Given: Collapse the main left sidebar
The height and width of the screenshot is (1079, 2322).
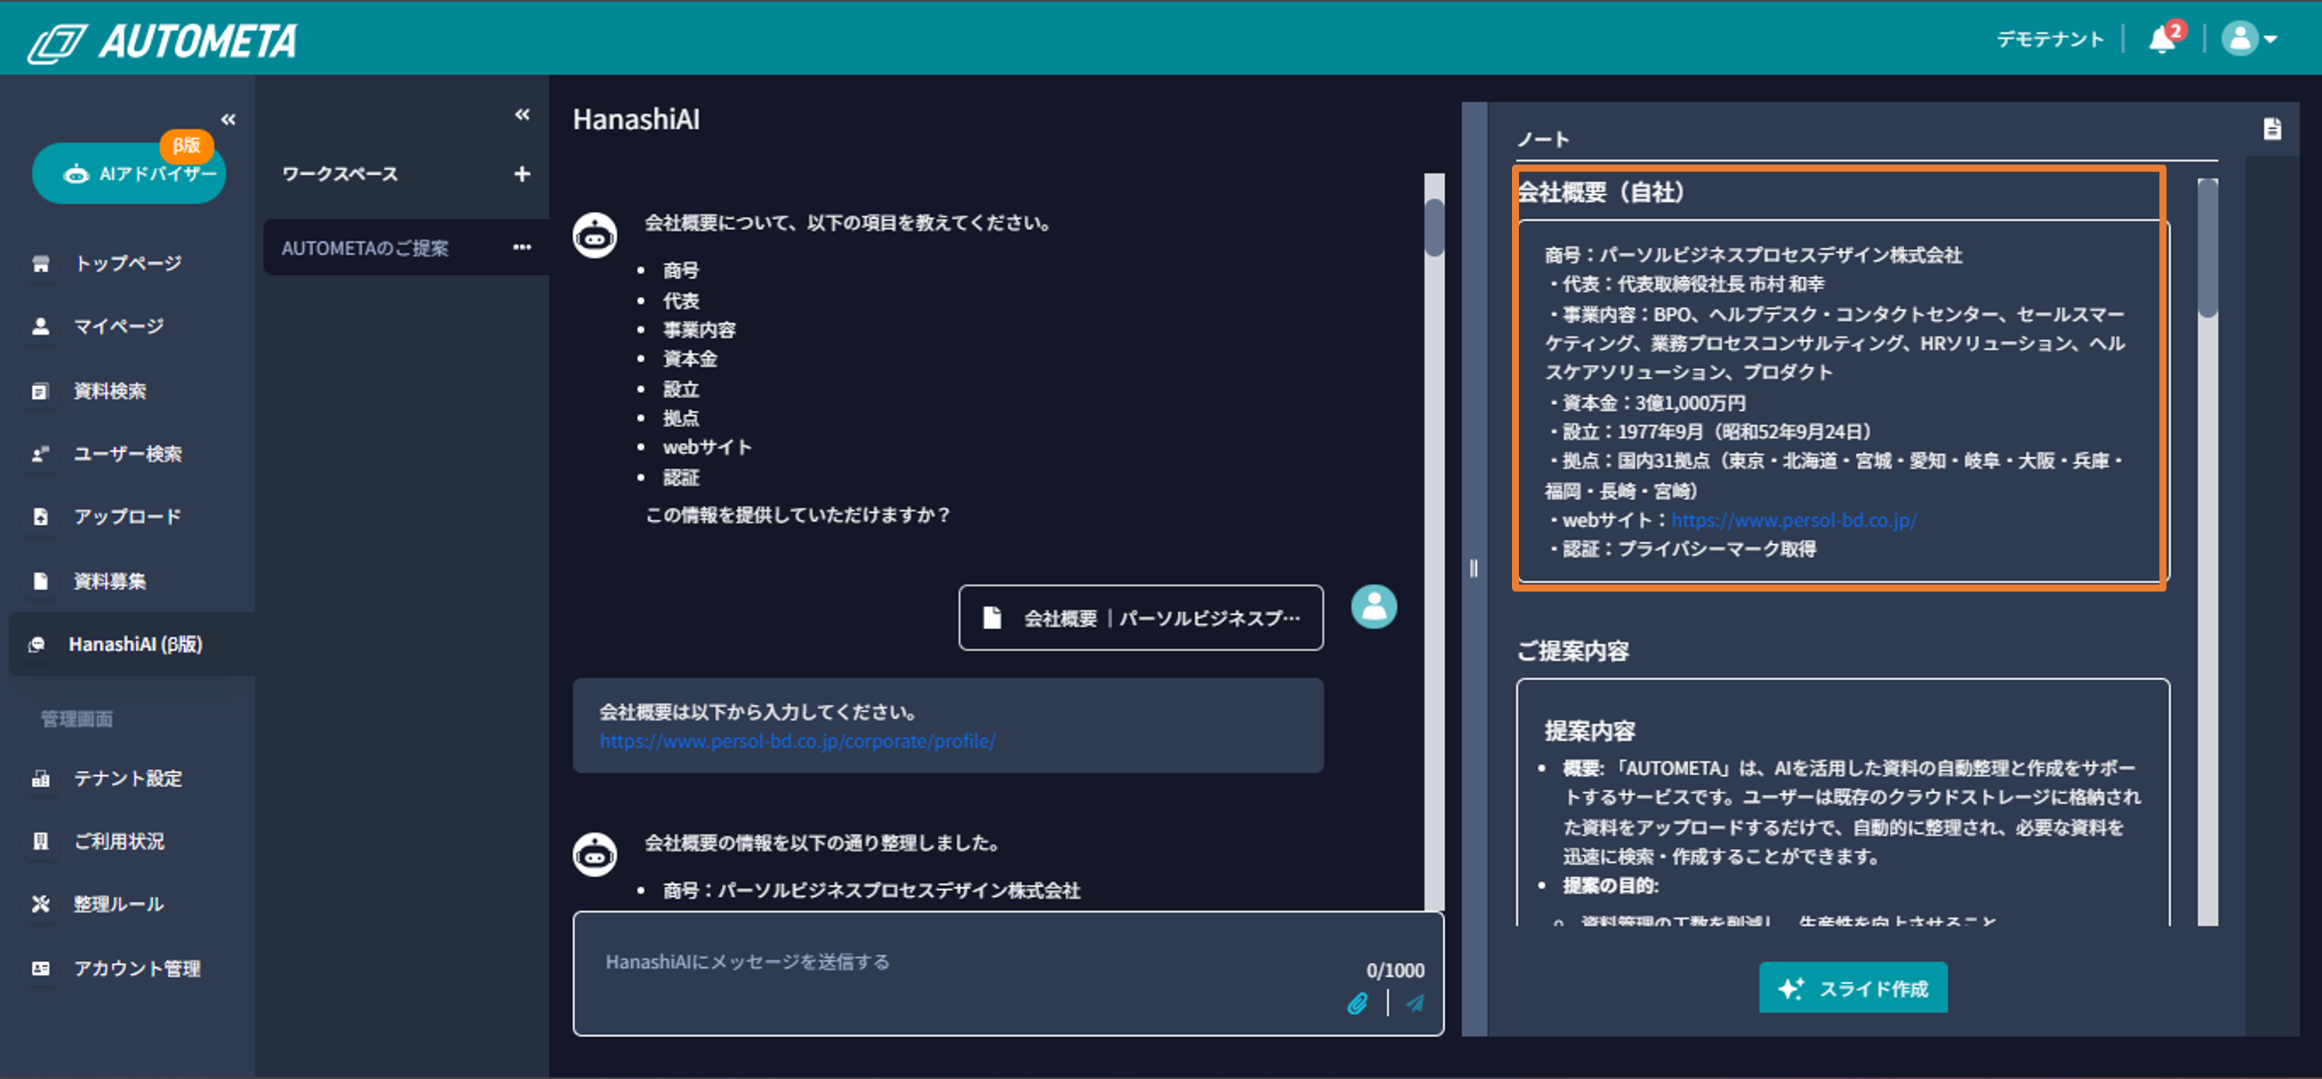Looking at the screenshot, I should click(228, 119).
